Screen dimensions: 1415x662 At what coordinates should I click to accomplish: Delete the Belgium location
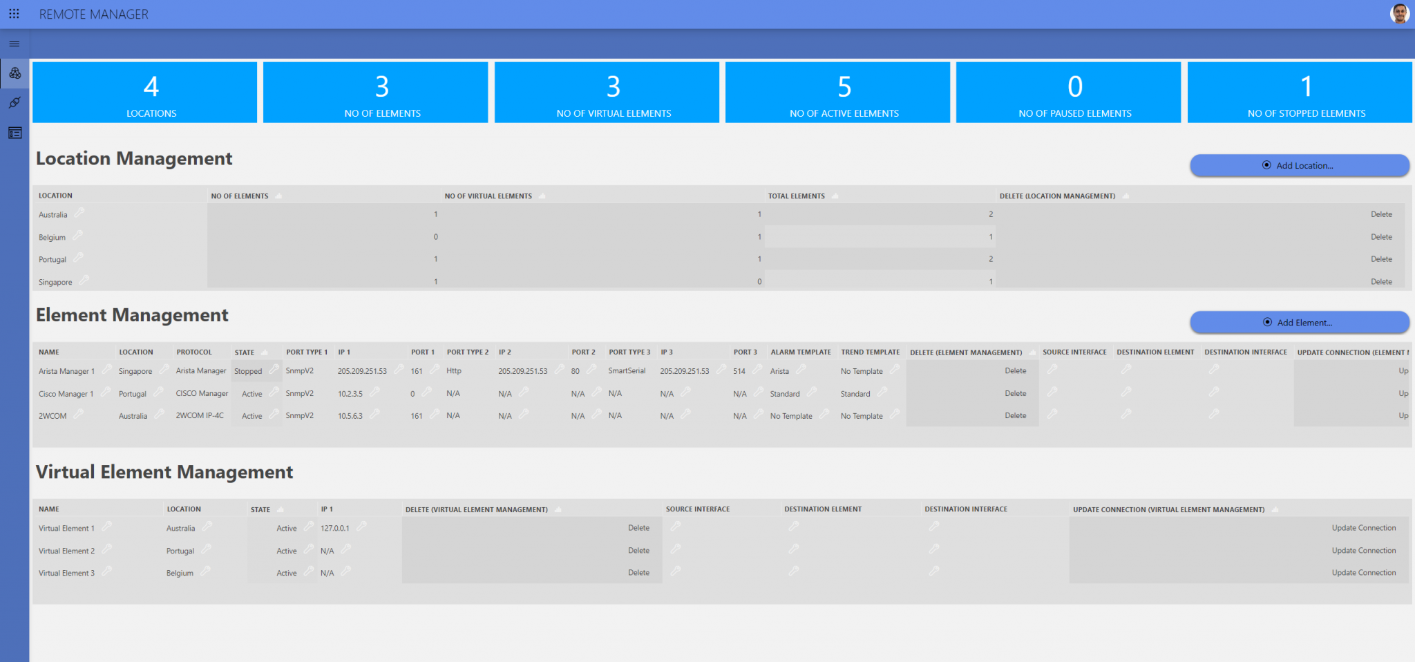coord(1381,236)
